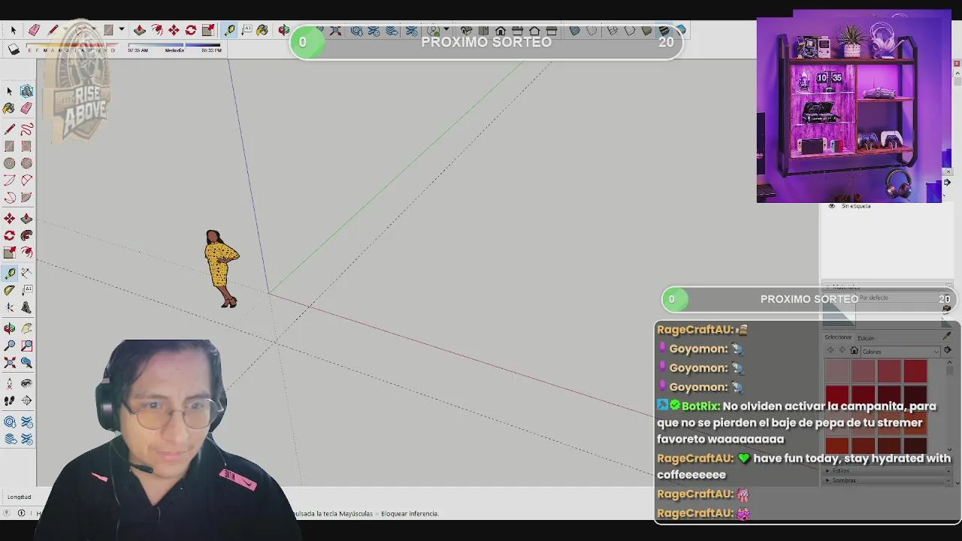
Task: Select the Circle tool
Action: 10,163
